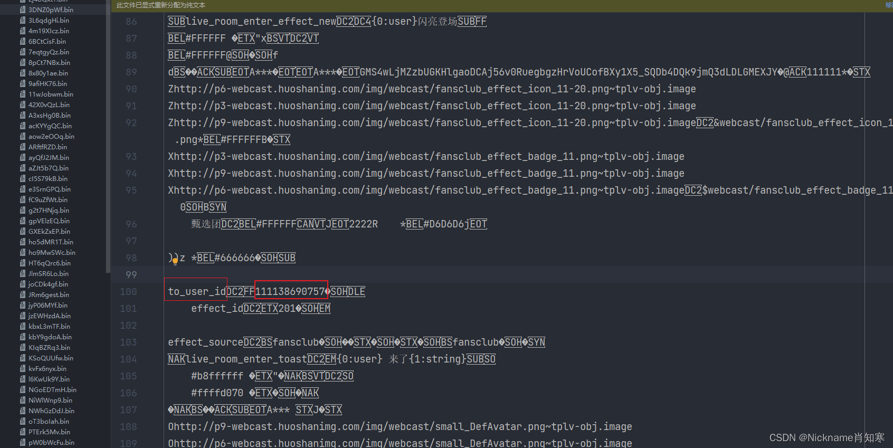893x448 pixels.
Task: Open 6BCtCisF.bin in the file list
Action: (47, 41)
